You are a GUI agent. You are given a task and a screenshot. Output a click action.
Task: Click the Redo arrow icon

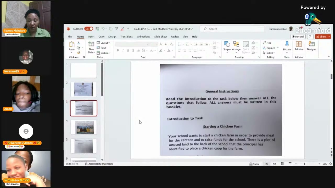[110, 29]
